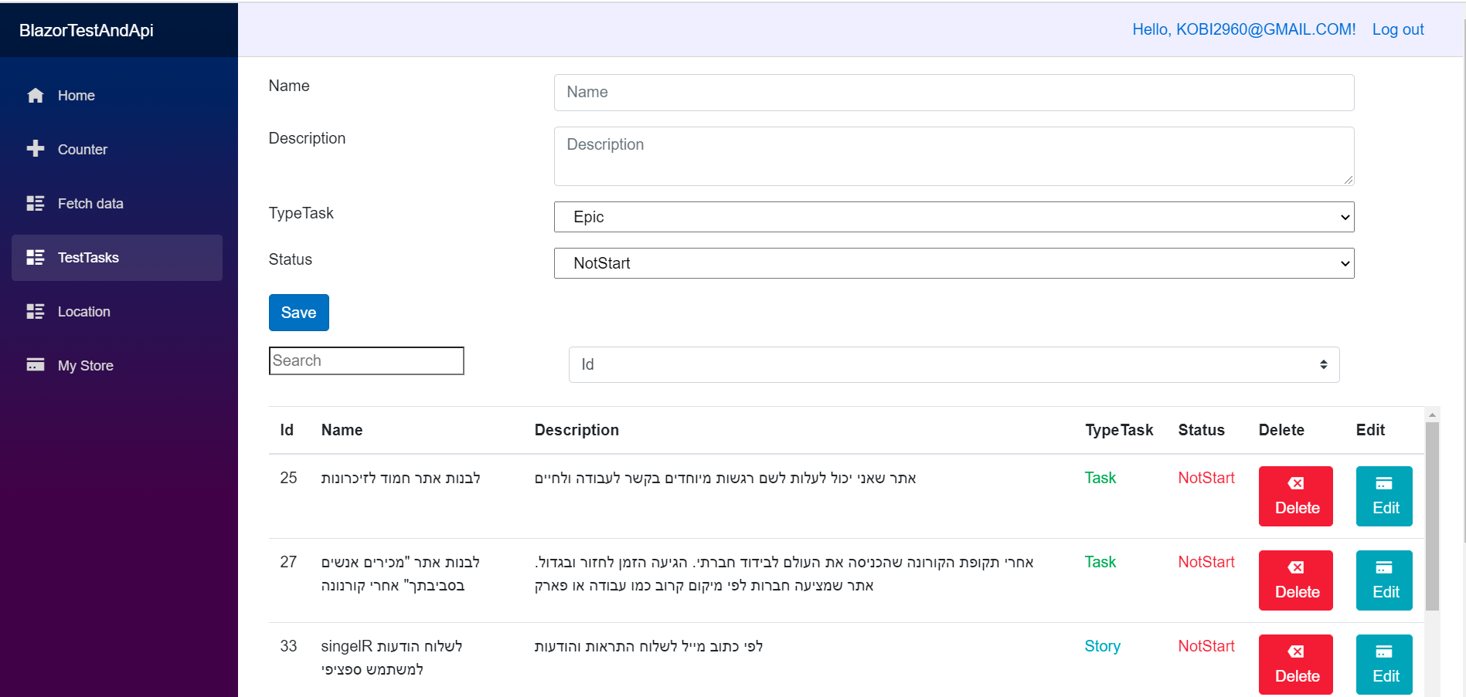Open the Id sort-field selector
The image size is (1466, 697).
pos(954,364)
